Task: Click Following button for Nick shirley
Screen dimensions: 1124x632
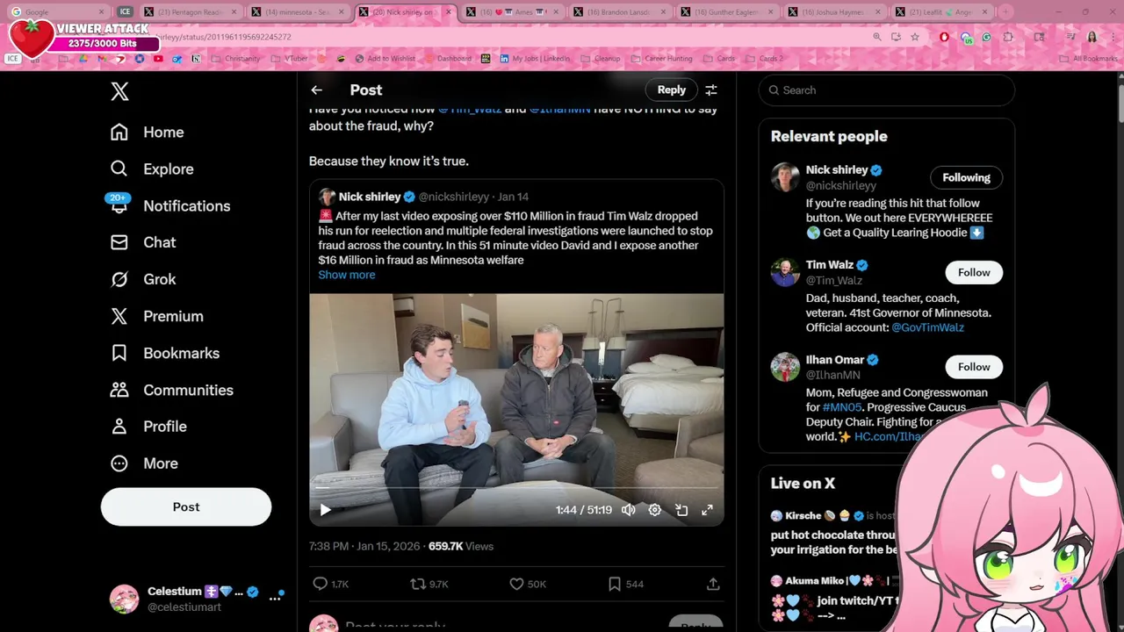Action: pos(966,177)
